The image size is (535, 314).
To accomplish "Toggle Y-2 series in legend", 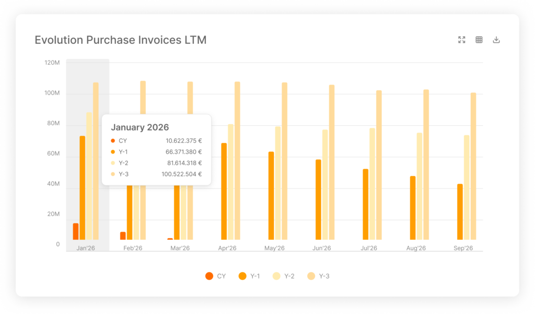I will pos(284,276).
